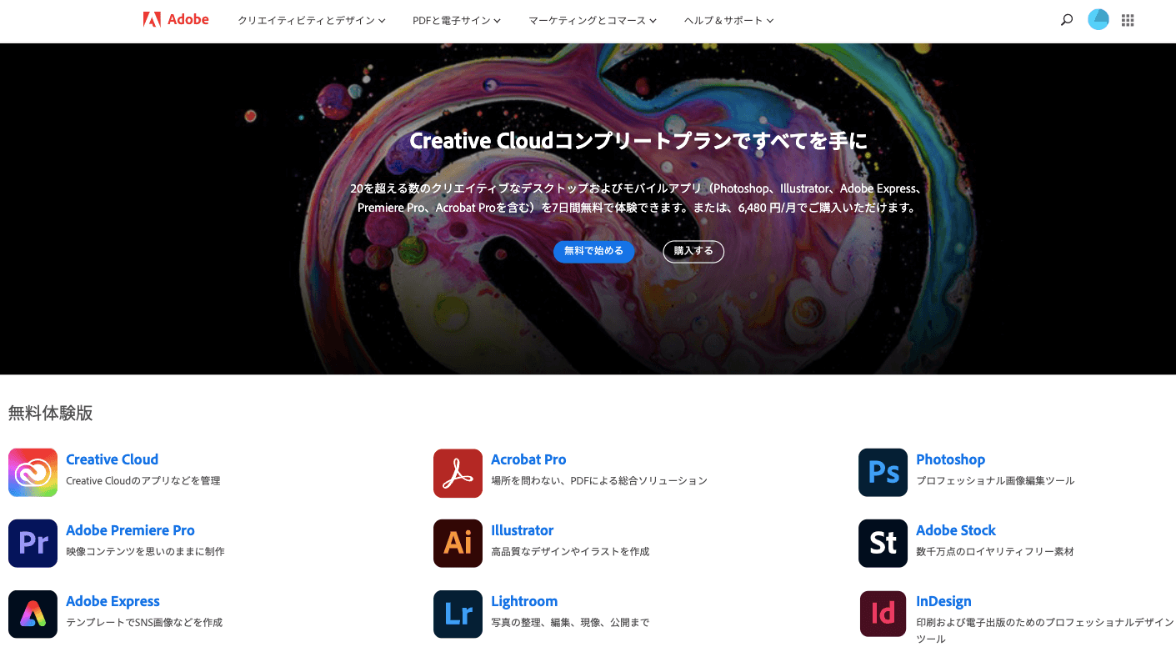Open the user profile avatar
Screen dimensions: 1176x652
click(x=1098, y=20)
